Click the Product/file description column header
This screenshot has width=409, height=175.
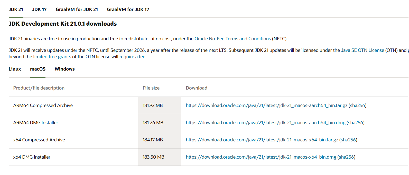pos(39,88)
